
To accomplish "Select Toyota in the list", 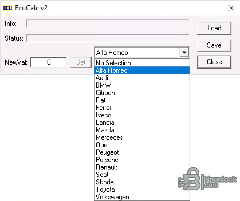I will [105, 190].
